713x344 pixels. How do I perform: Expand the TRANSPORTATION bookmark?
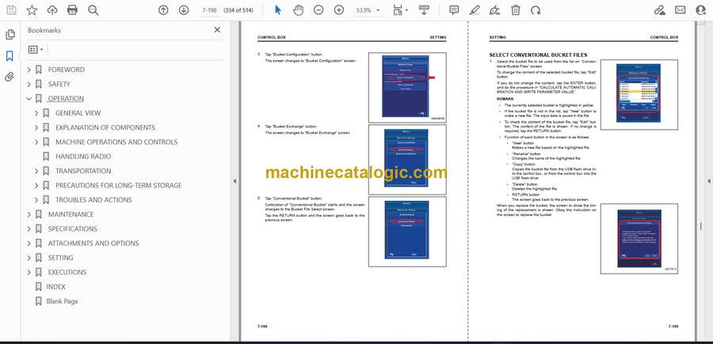36,171
